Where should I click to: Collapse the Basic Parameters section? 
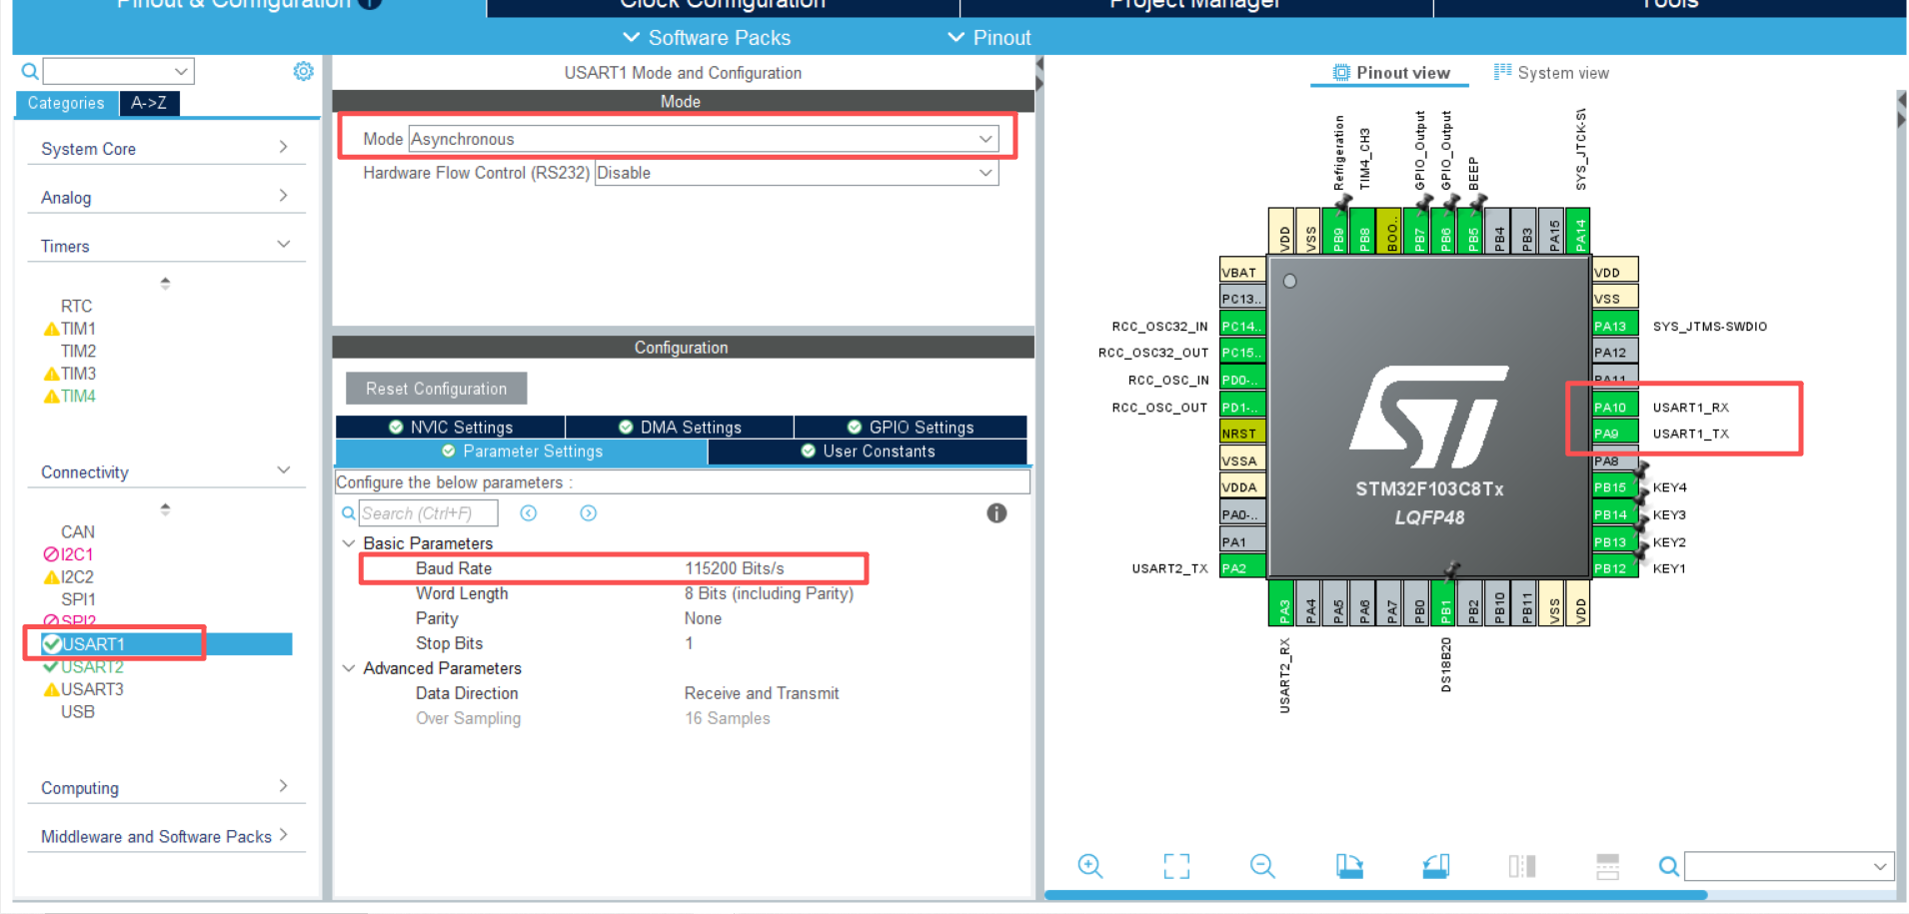tap(349, 543)
